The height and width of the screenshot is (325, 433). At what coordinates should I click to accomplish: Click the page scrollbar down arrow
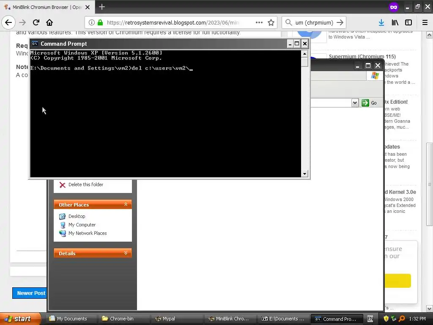click(x=430, y=308)
